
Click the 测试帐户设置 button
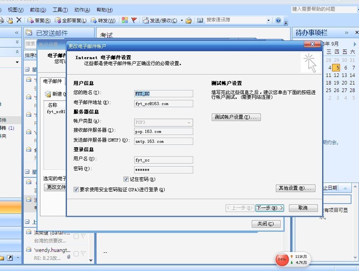236,117
